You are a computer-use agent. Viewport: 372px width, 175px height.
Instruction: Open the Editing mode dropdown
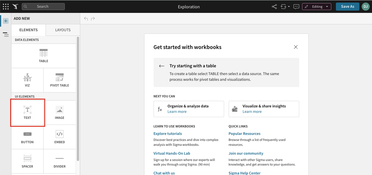pos(317,7)
